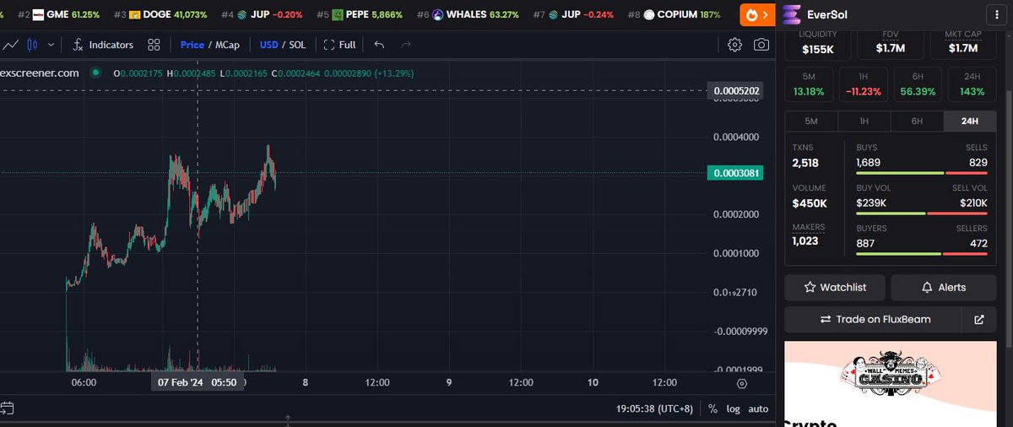
Task: Switch chart to MCap mode
Action: [x=228, y=45]
